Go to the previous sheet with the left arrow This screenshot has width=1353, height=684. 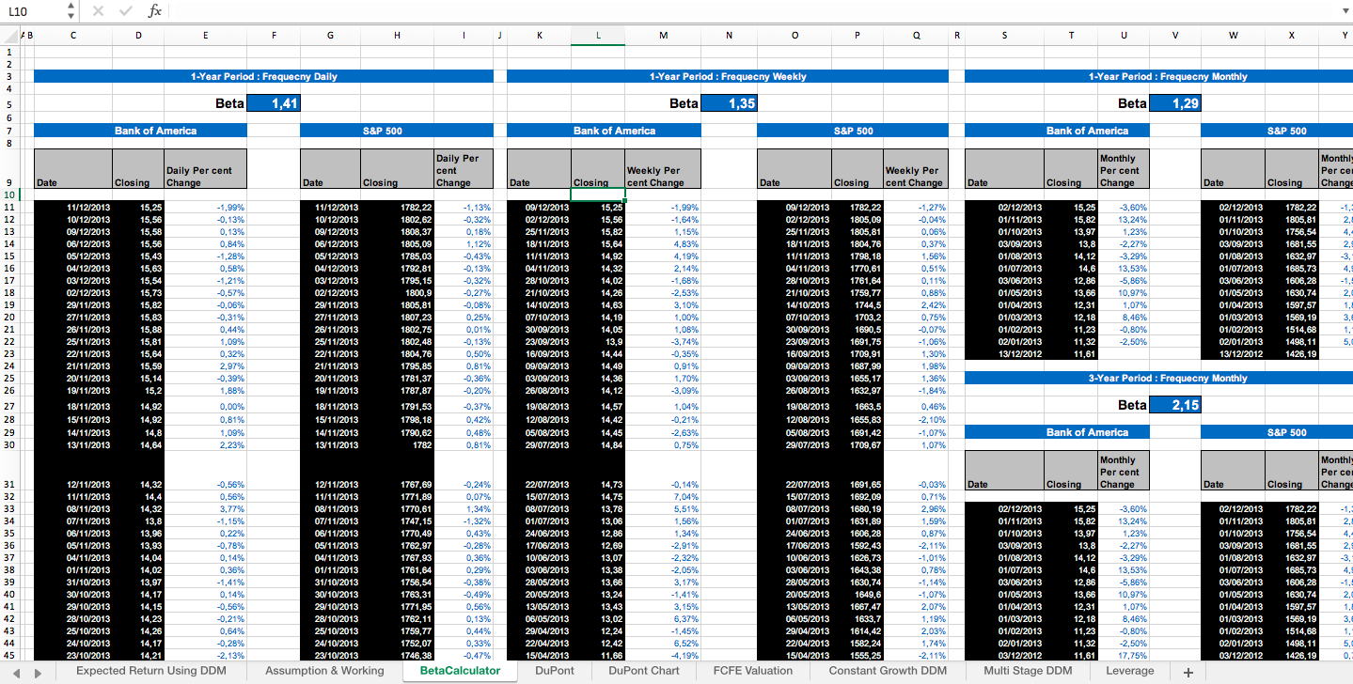click(x=14, y=673)
